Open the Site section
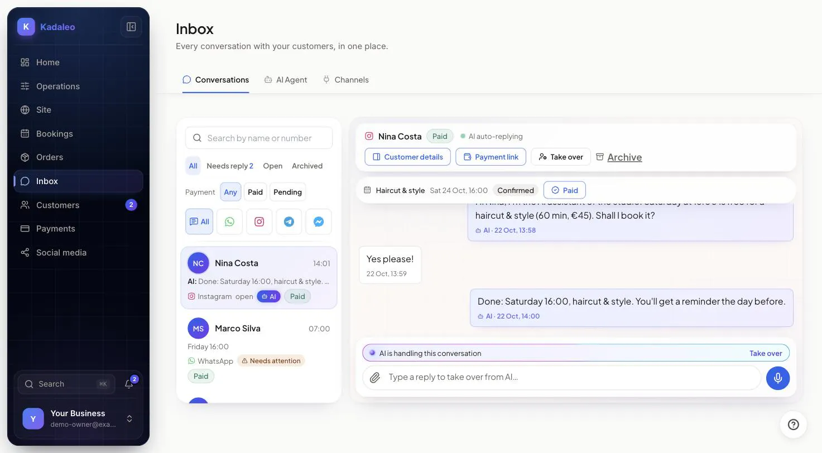Image resolution: width=822 pixels, height=453 pixels. [x=78, y=110]
